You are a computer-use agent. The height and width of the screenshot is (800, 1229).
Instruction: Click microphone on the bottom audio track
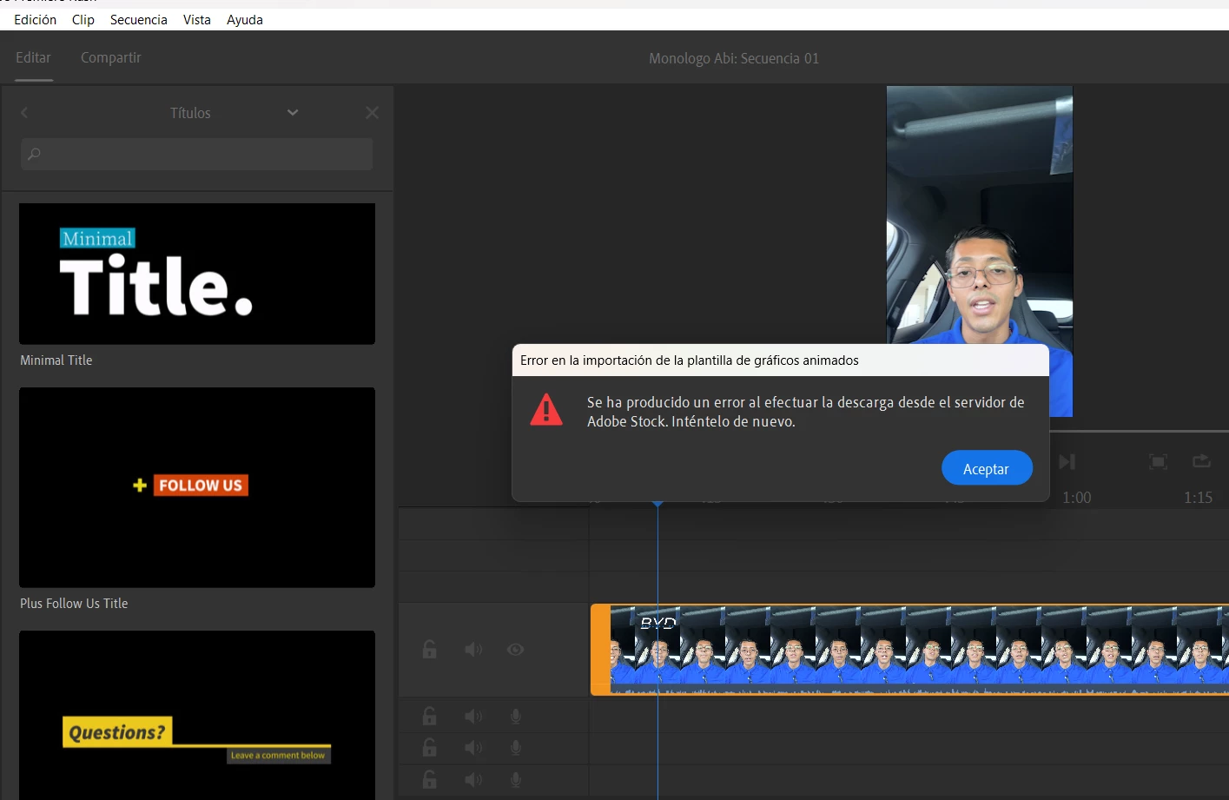coord(516,780)
